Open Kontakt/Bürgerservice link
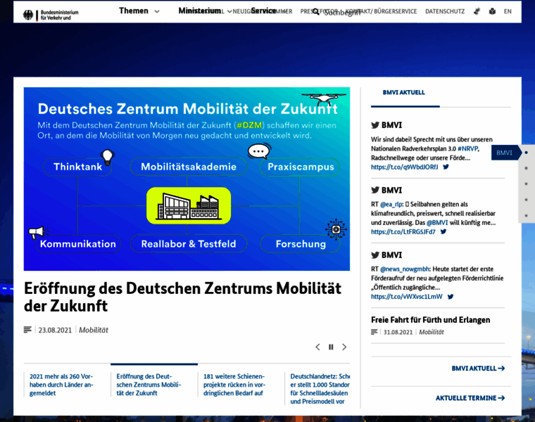The width and height of the screenshot is (535, 422). [x=382, y=11]
